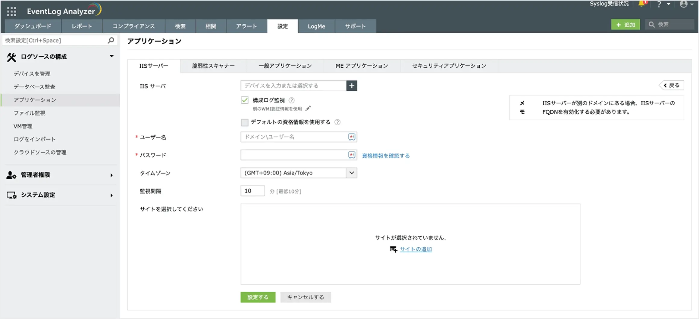Click the search icon in top-right search box

pos(652,24)
